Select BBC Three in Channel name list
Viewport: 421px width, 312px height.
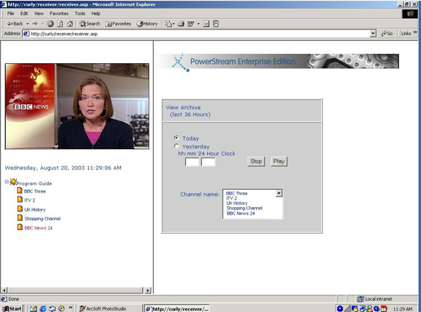pos(237,193)
